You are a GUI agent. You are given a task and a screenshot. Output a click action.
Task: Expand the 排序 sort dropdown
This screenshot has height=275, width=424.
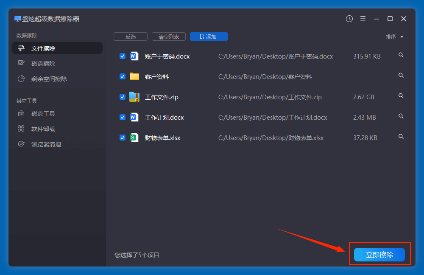[394, 37]
